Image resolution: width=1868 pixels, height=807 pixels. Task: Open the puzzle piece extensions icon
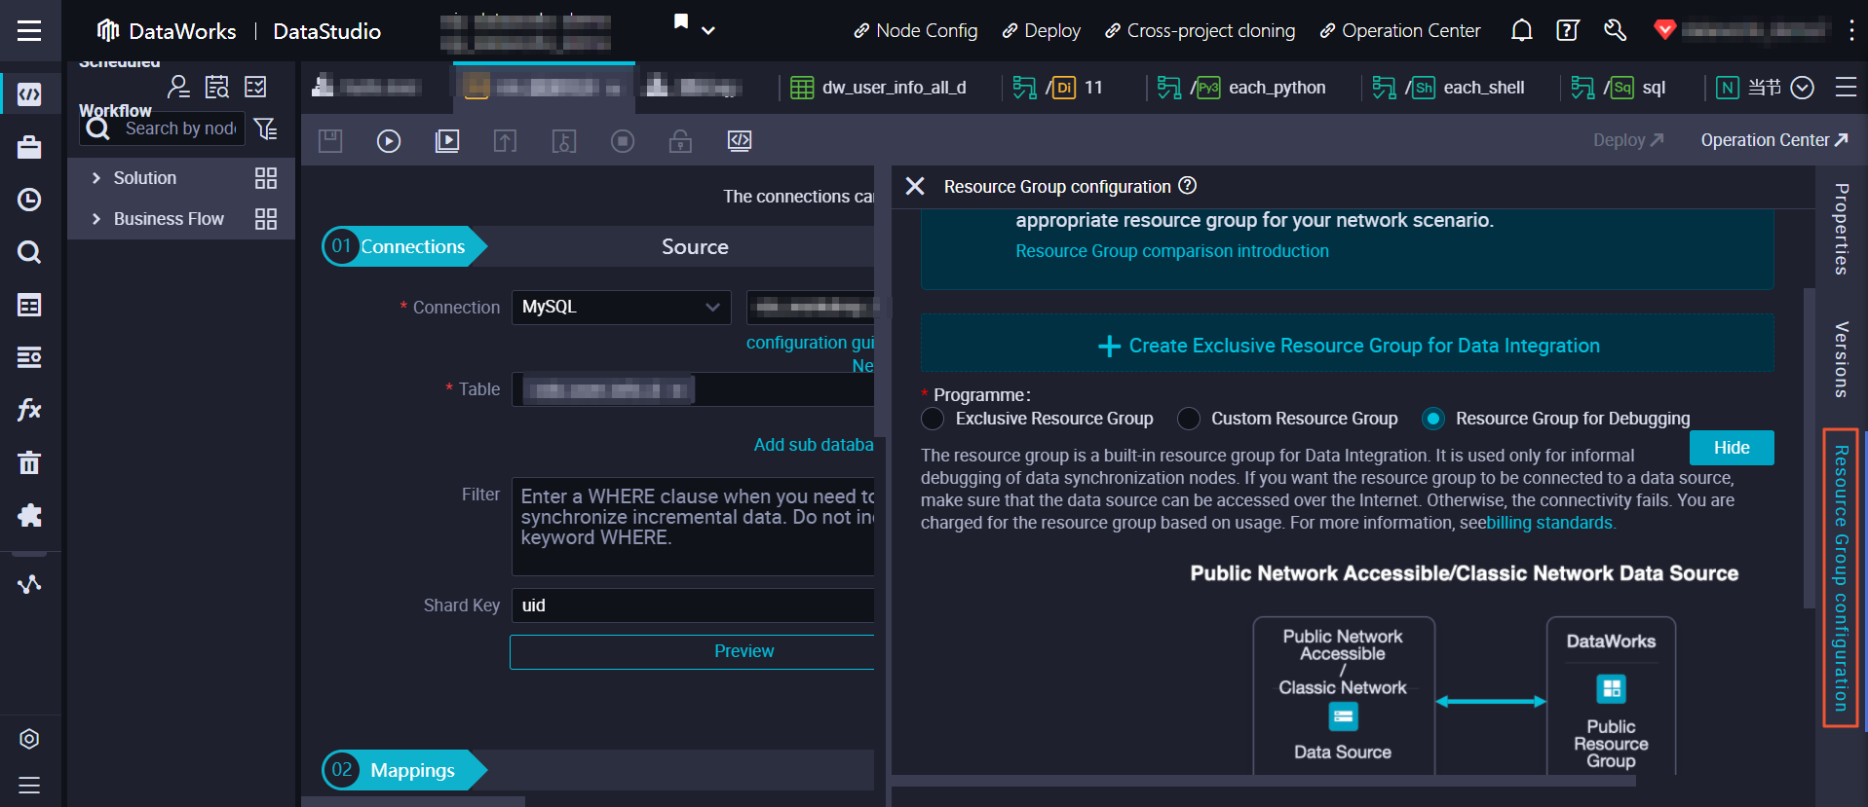pyautogui.click(x=29, y=515)
